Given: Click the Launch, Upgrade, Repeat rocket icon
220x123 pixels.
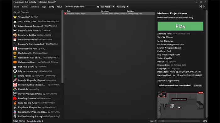Looking at the screenshot, I should 15,80.
